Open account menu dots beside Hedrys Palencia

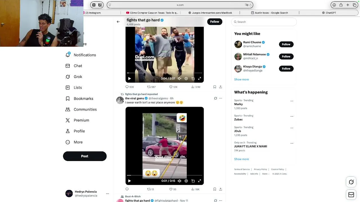pos(107,194)
